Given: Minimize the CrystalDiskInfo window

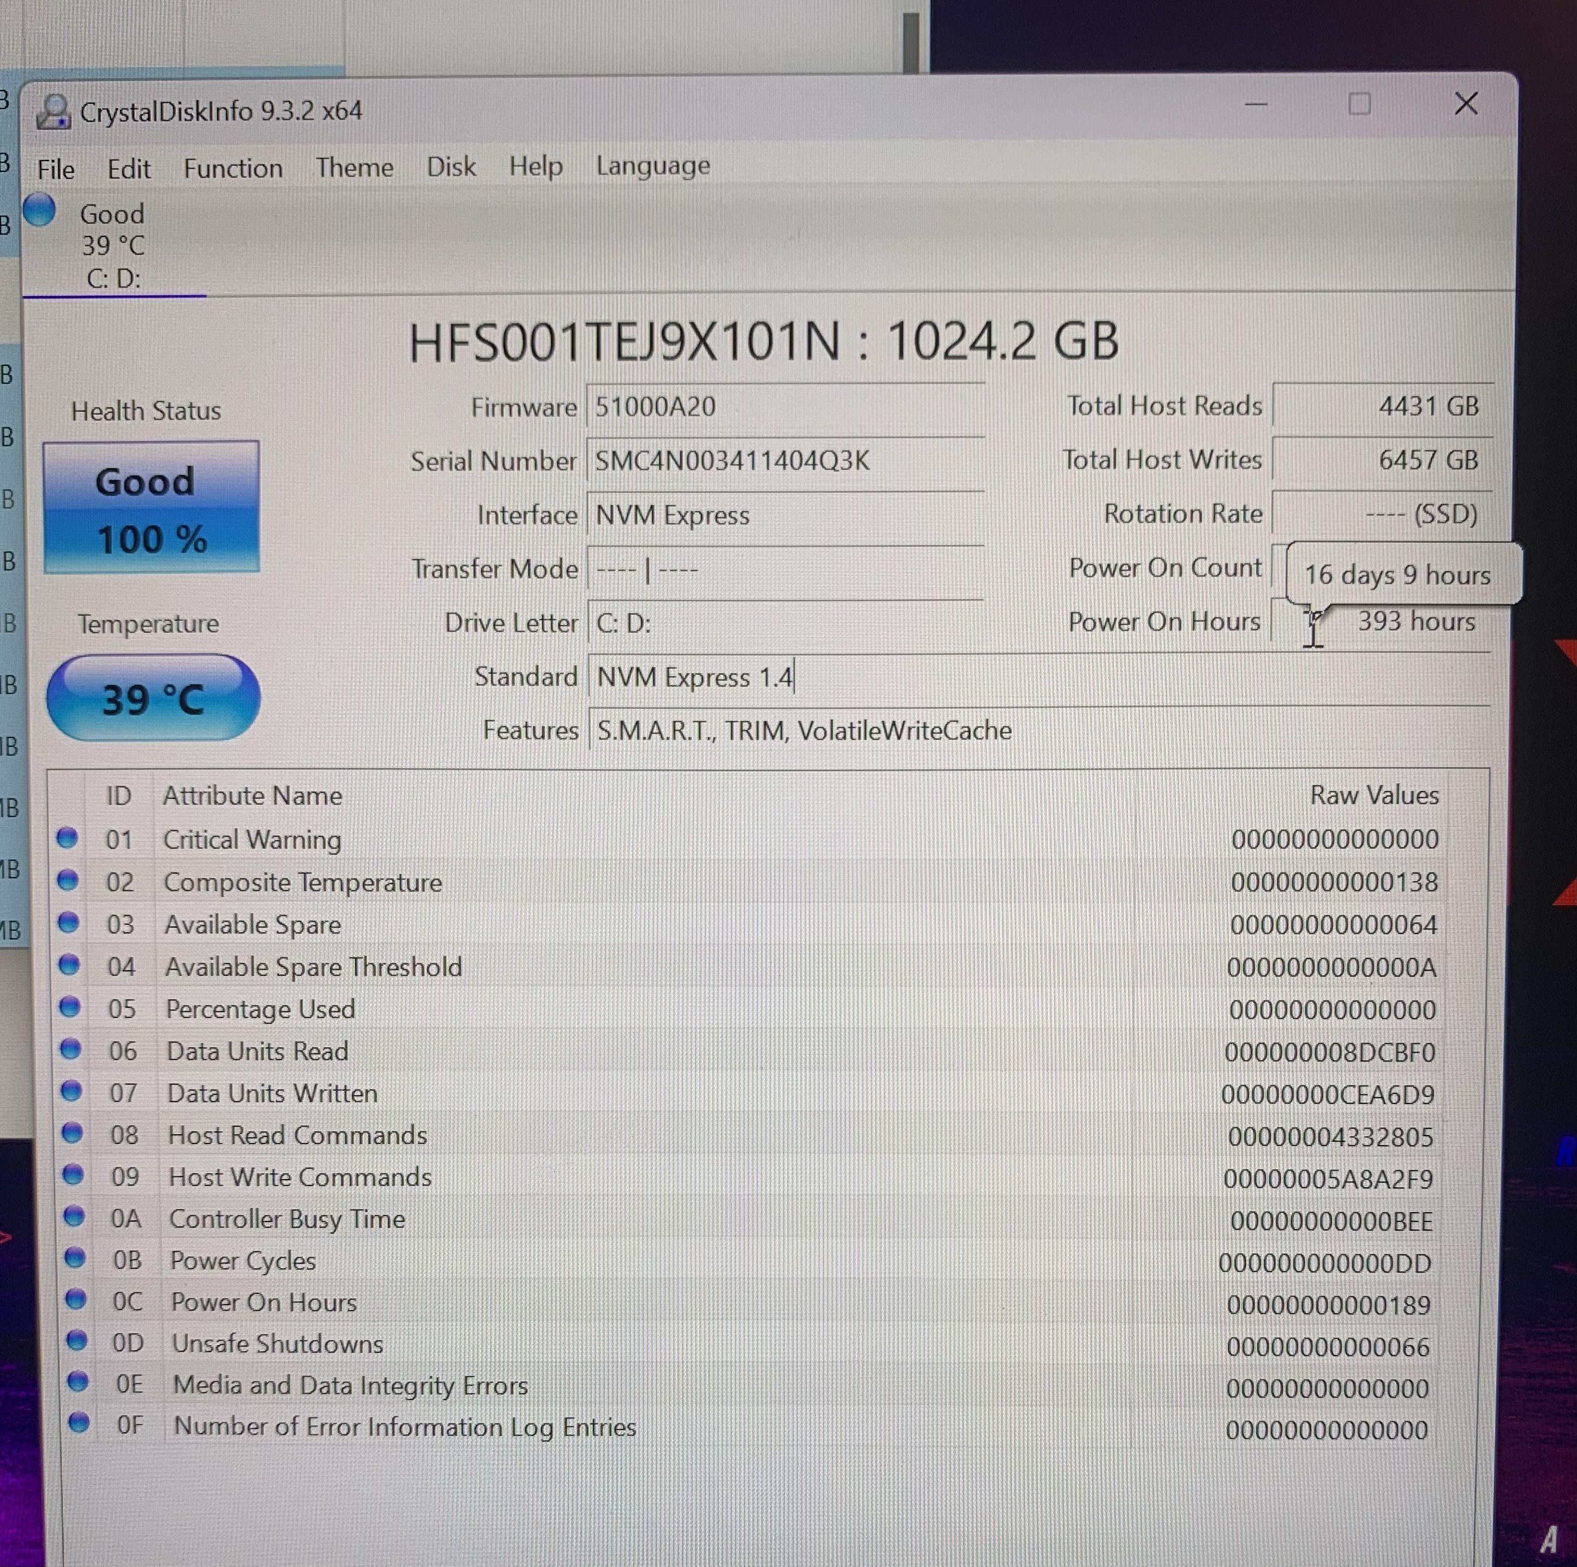Looking at the screenshot, I should tap(1256, 104).
